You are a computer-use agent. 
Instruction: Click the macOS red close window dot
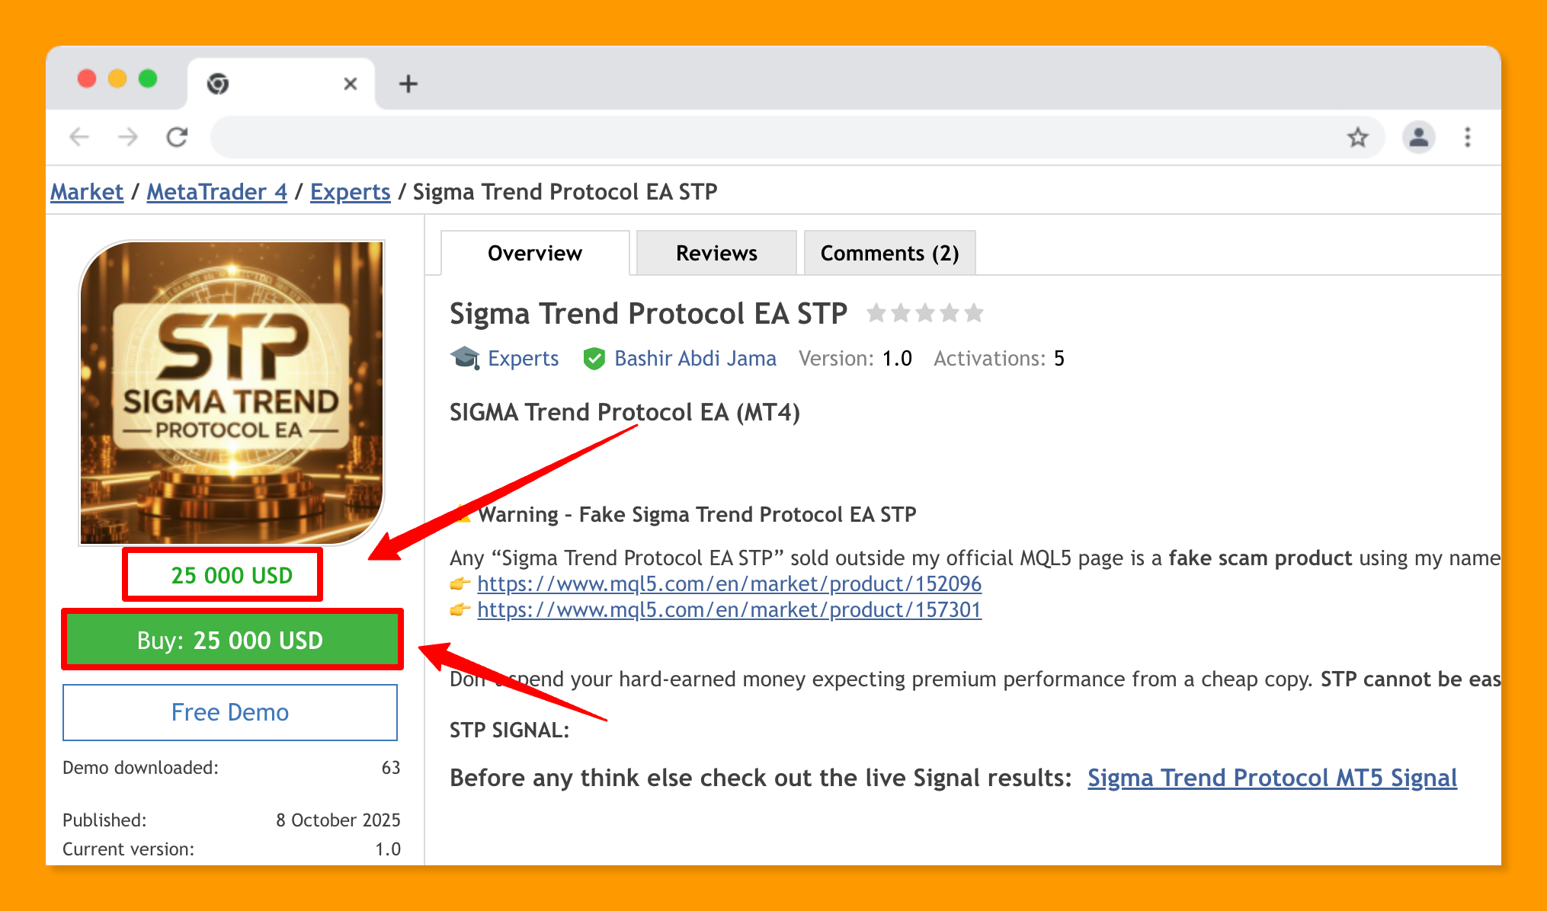pyautogui.click(x=87, y=78)
